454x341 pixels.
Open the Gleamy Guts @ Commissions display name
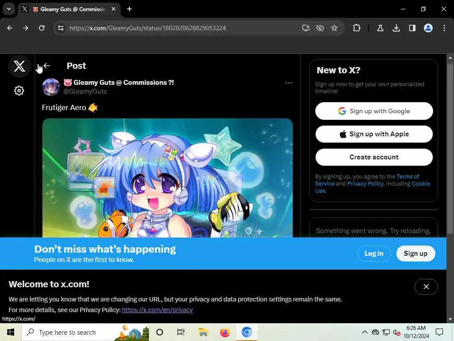pyautogui.click(x=119, y=83)
